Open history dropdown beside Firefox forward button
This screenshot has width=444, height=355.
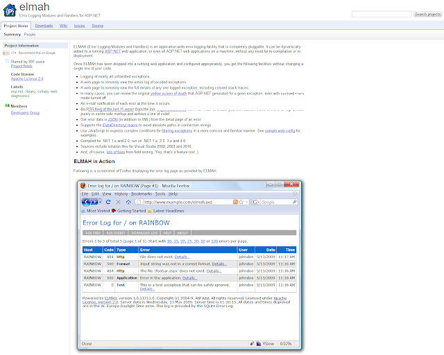[100, 202]
